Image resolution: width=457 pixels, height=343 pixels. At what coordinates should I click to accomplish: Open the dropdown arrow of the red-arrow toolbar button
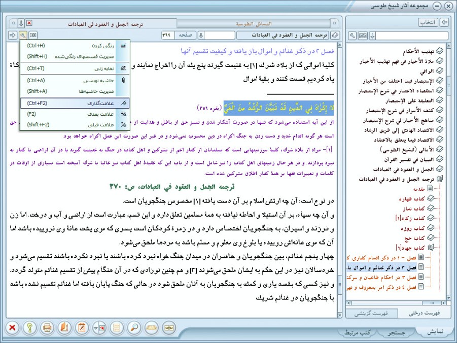point(95,328)
